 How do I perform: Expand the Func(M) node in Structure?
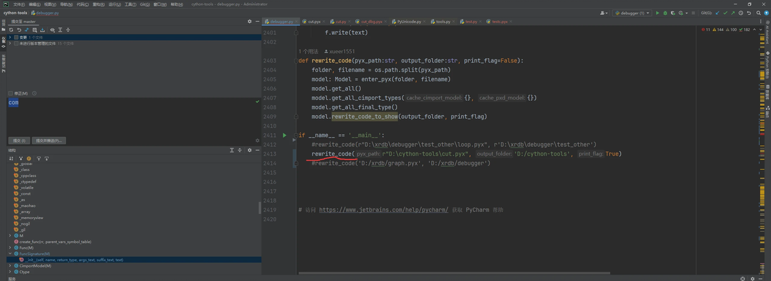(10, 247)
